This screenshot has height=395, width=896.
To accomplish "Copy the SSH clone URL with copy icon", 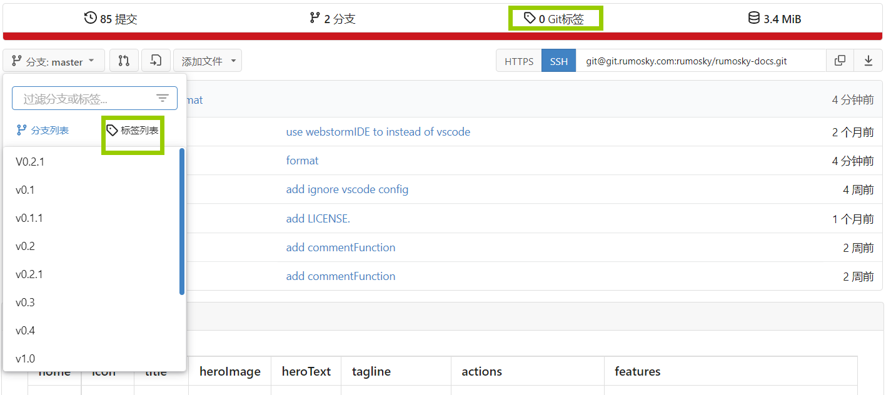I will point(840,60).
